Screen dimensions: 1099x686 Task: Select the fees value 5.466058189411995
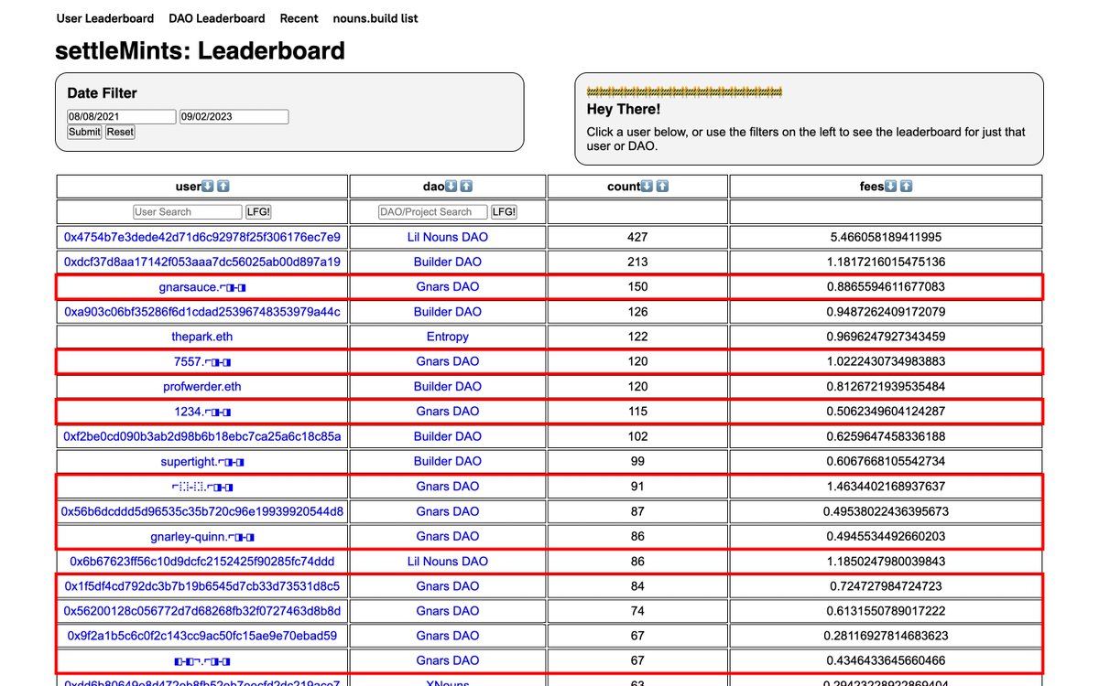click(x=886, y=237)
